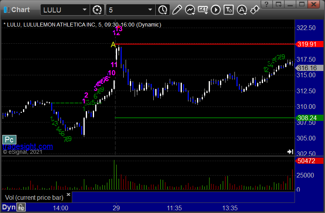The height and width of the screenshot is (213, 325).
Task: Click the blue Chart window icon
Action: [7, 10]
